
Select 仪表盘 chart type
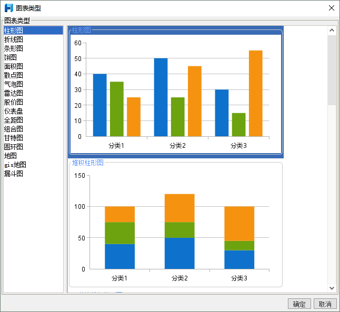coord(33,111)
